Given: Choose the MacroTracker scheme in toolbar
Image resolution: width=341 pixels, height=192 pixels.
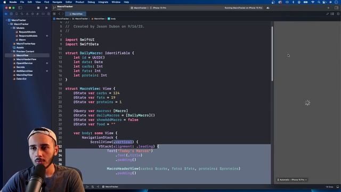Looking at the screenshot, I should 139,8.
